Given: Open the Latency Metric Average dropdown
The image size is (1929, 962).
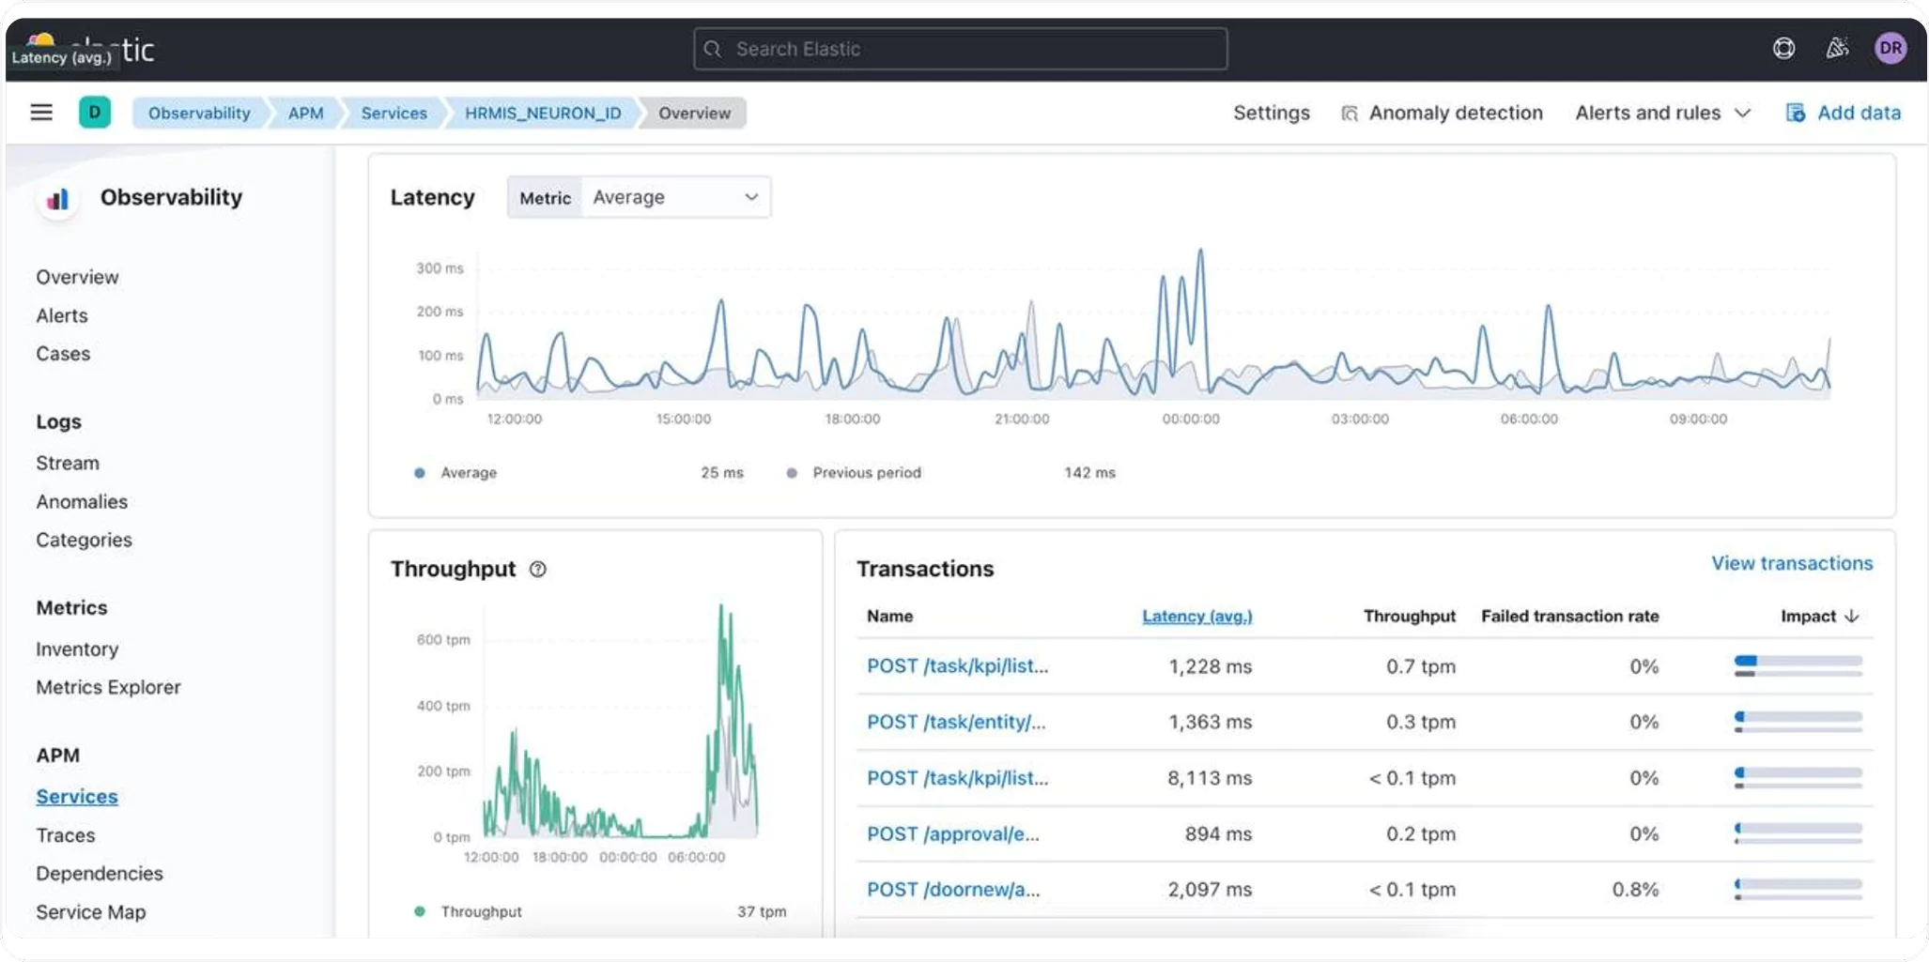Looking at the screenshot, I should tap(675, 198).
